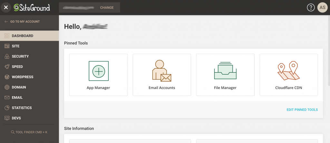Open the Security menu section
Screen dimensions: 330x143
(x=29, y=56)
